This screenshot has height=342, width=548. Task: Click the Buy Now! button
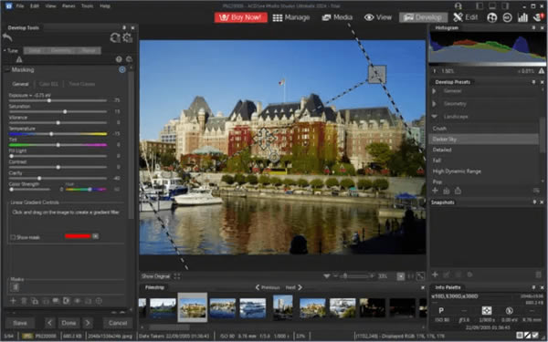(241, 17)
